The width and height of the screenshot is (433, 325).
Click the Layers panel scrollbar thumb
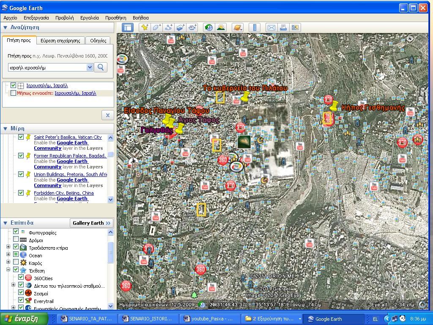click(110, 252)
